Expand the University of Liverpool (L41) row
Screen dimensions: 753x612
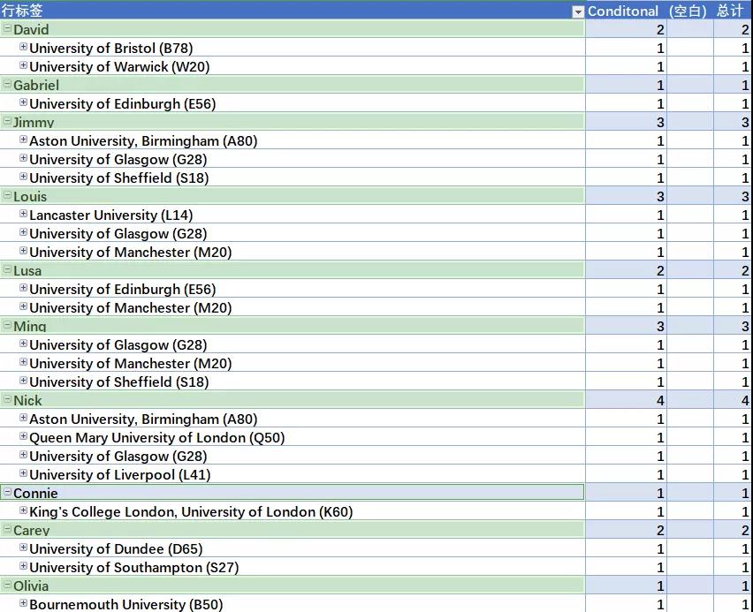tap(24, 474)
